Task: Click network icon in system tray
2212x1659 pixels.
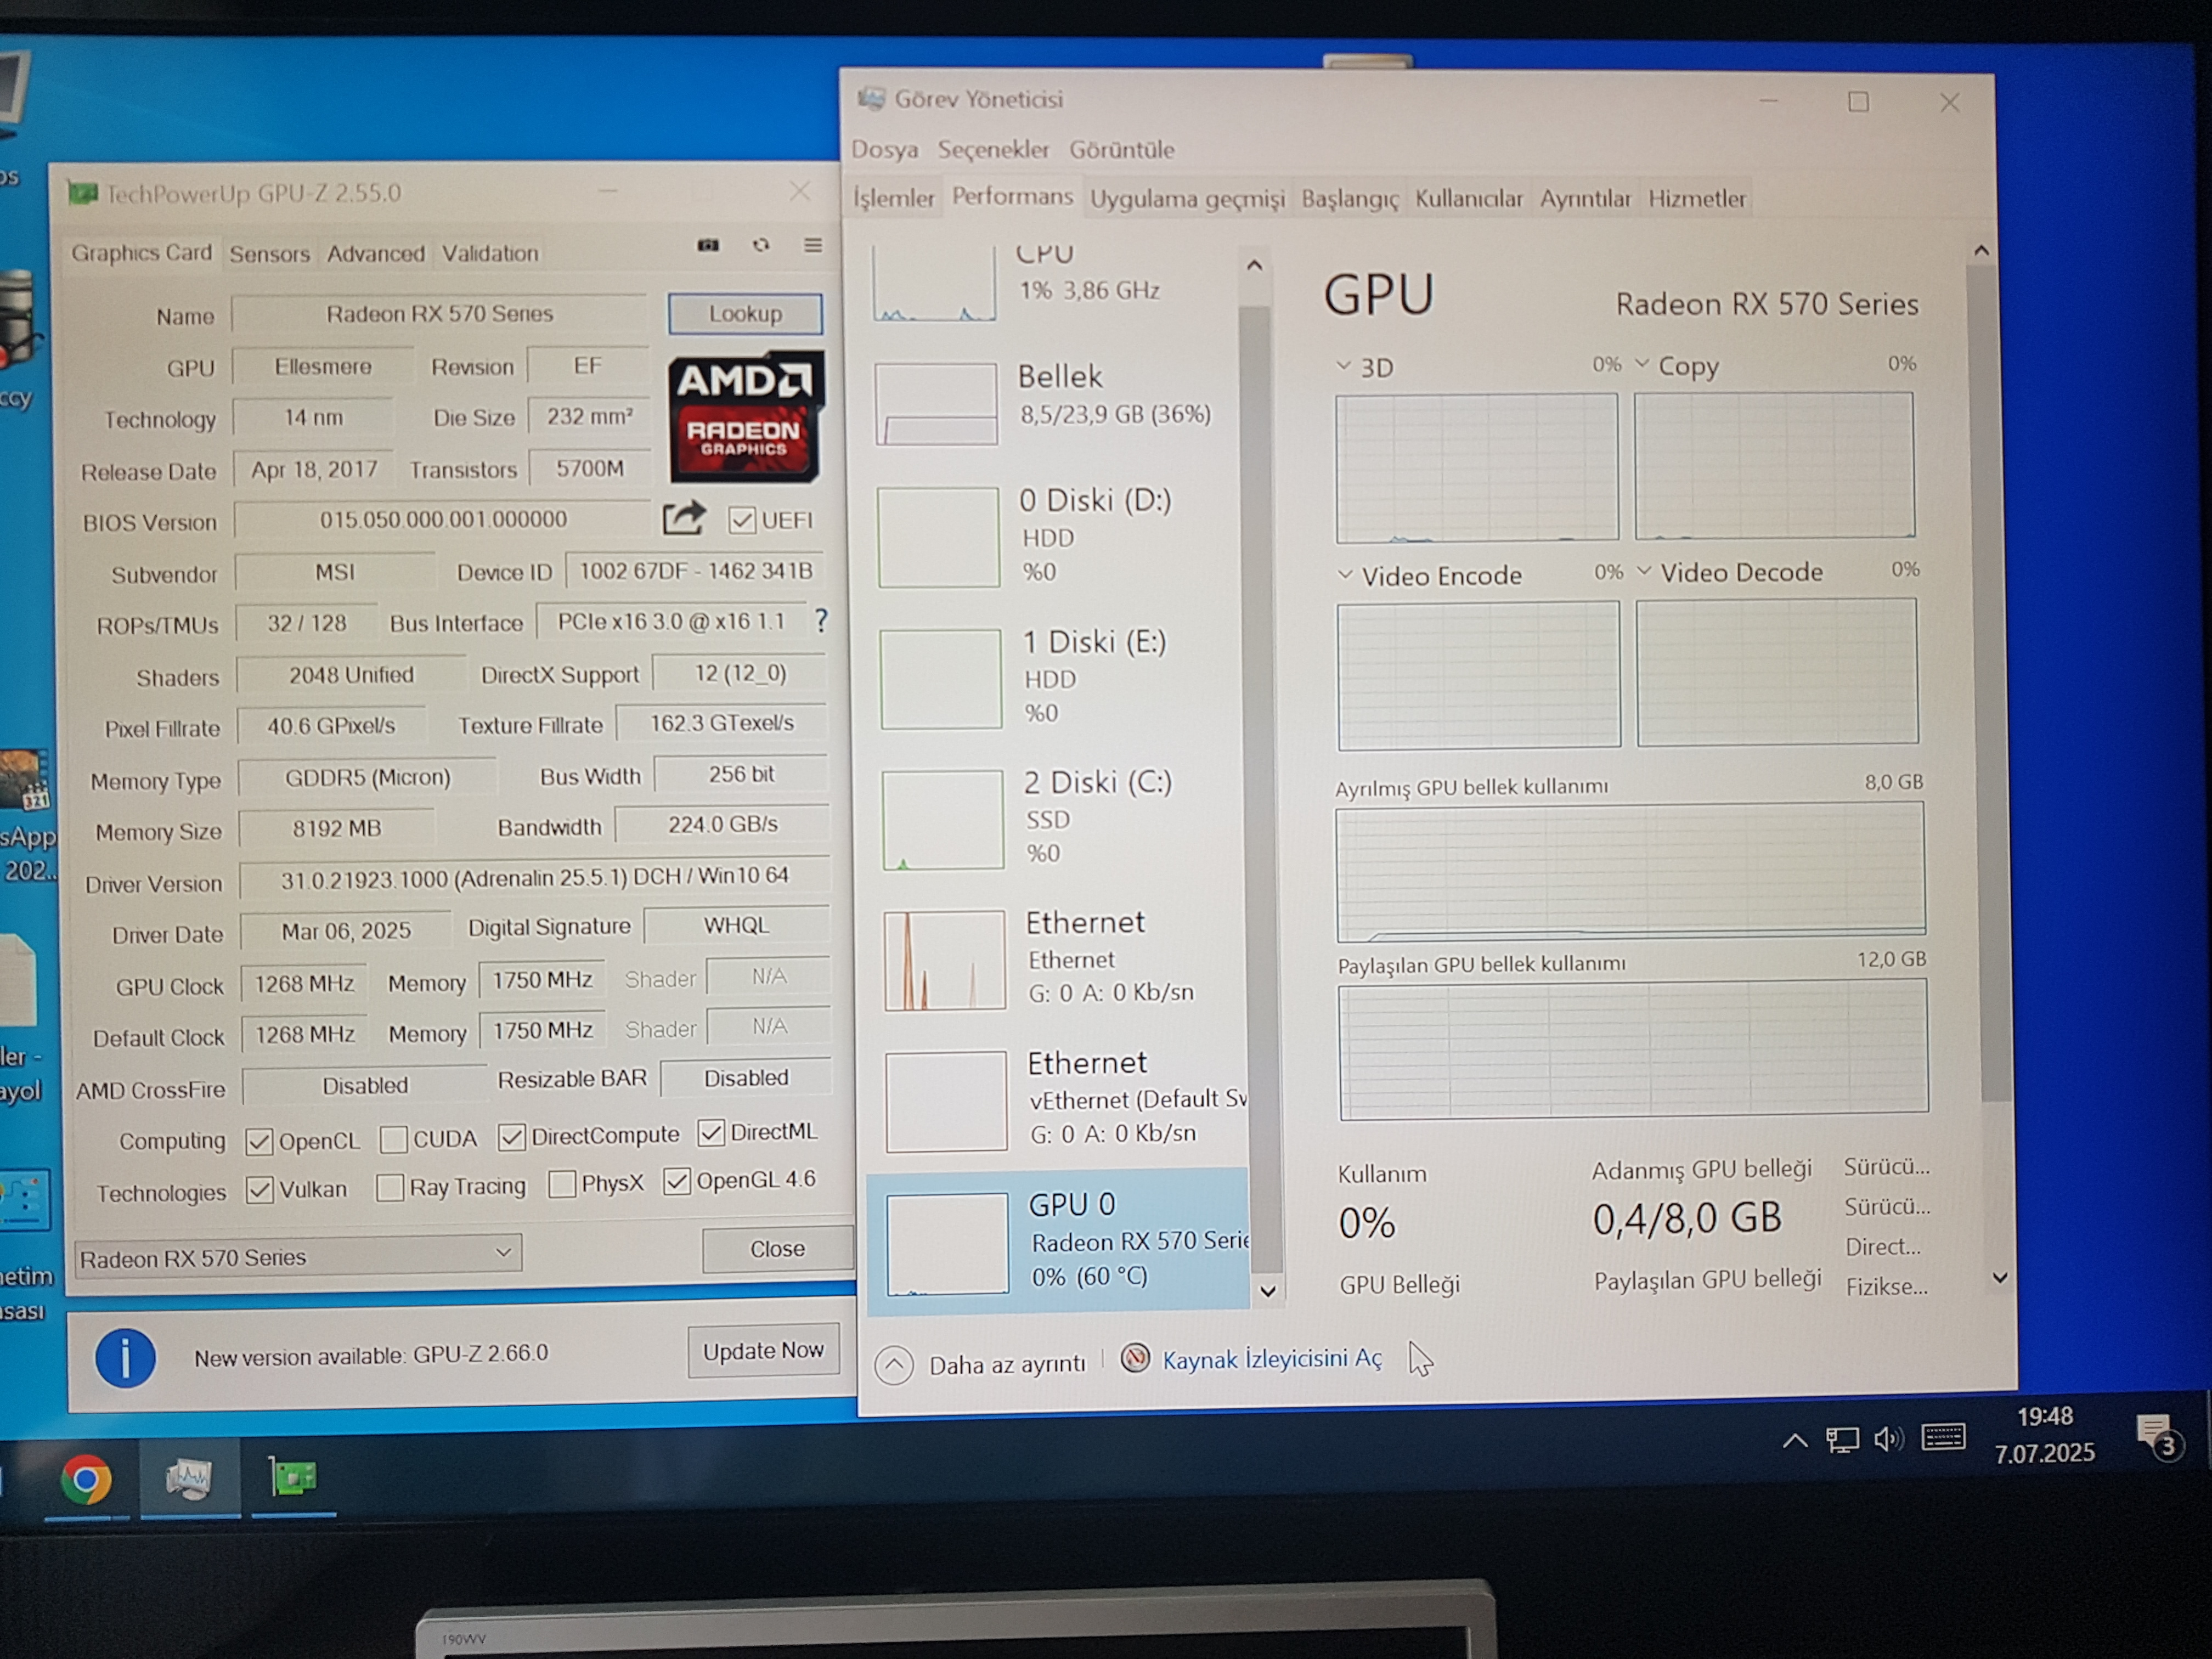Action: pos(1842,1440)
